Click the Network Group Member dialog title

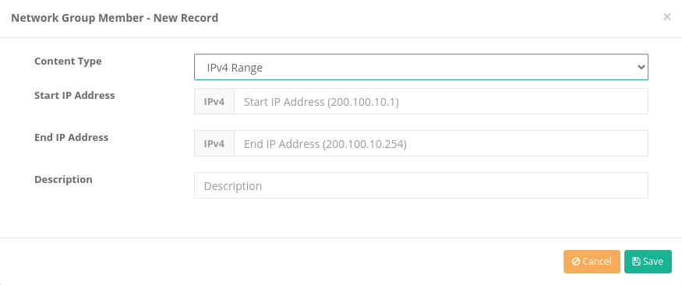[x=115, y=18]
